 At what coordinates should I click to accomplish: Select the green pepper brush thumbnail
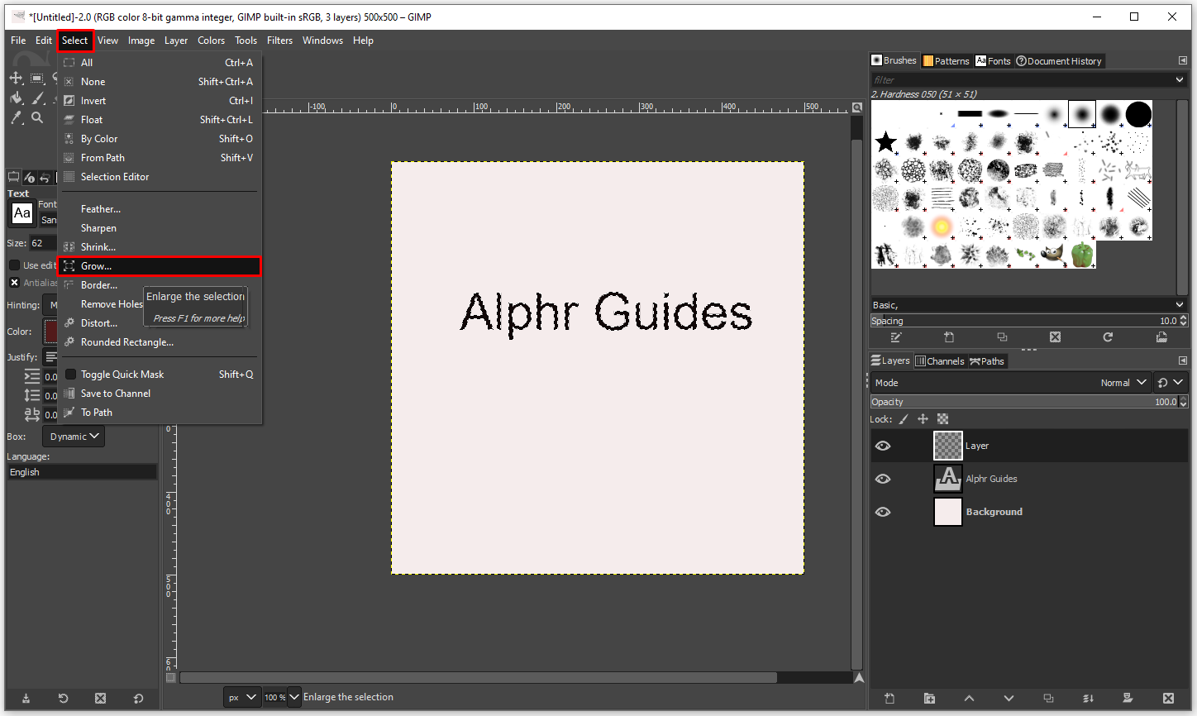pos(1081,255)
